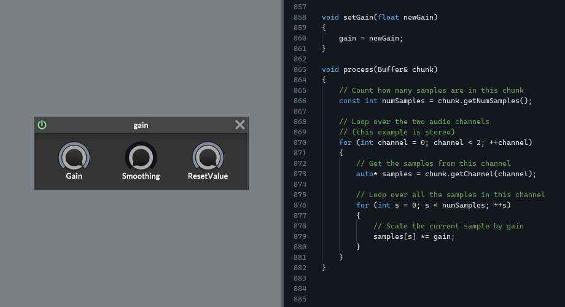Viewport: 565px width, 307px height.
Task: Place cursor on 'void process(Buffer& chunk)' line
Action: [380, 69]
